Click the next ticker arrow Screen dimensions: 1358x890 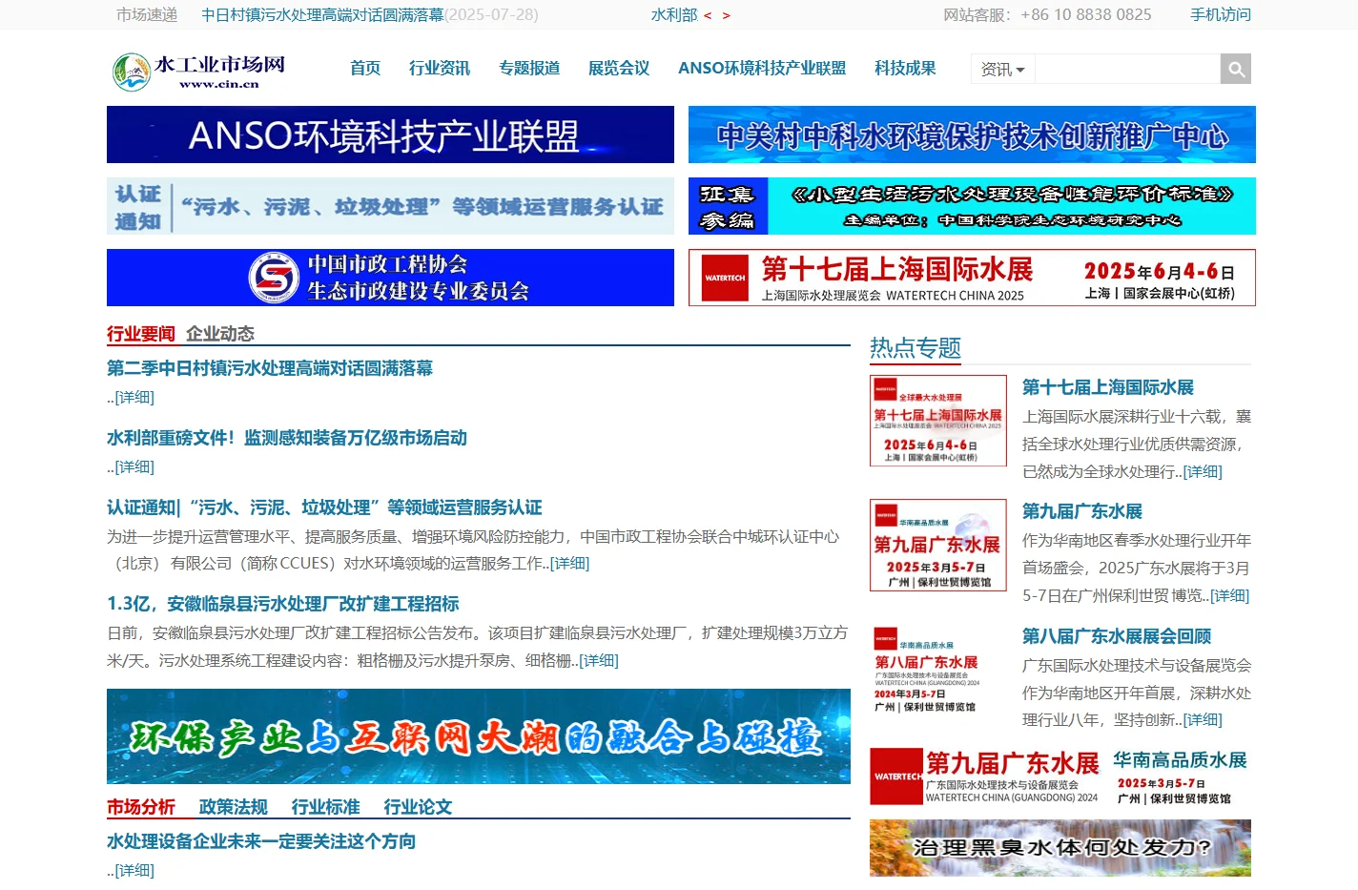(x=727, y=15)
